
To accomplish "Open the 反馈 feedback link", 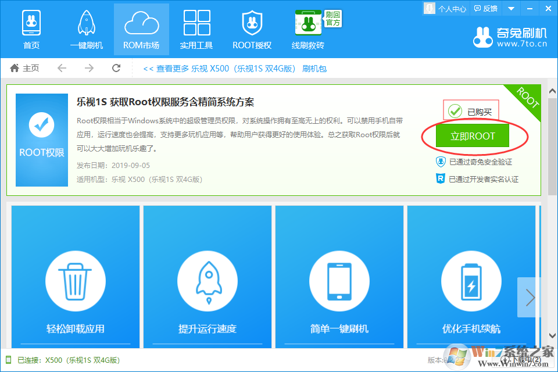I will pos(486,9).
